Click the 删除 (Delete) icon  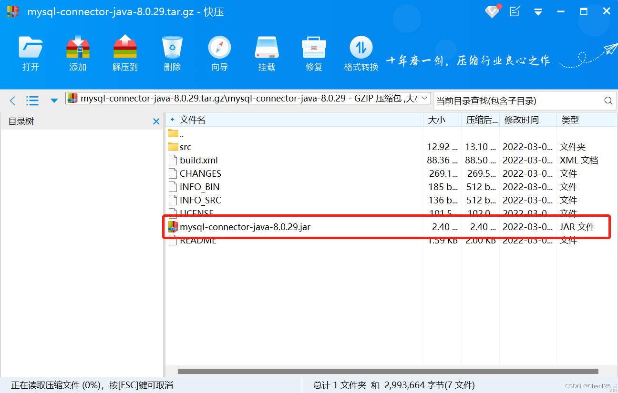tap(172, 52)
